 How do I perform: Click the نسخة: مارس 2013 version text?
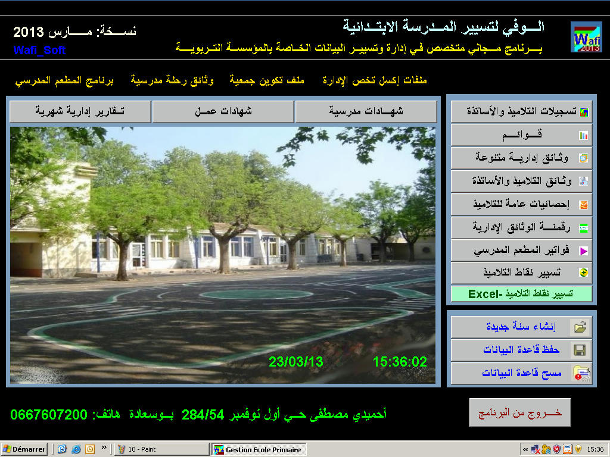(x=74, y=32)
